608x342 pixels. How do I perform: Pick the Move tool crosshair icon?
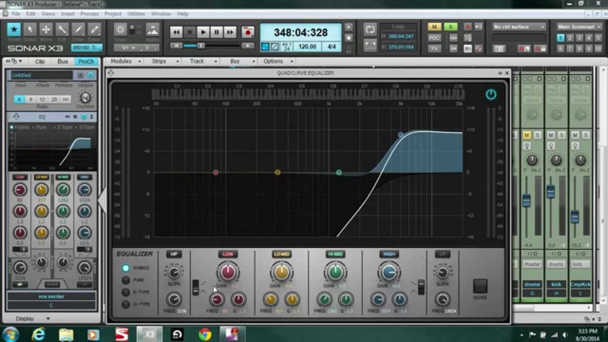(x=46, y=30)
